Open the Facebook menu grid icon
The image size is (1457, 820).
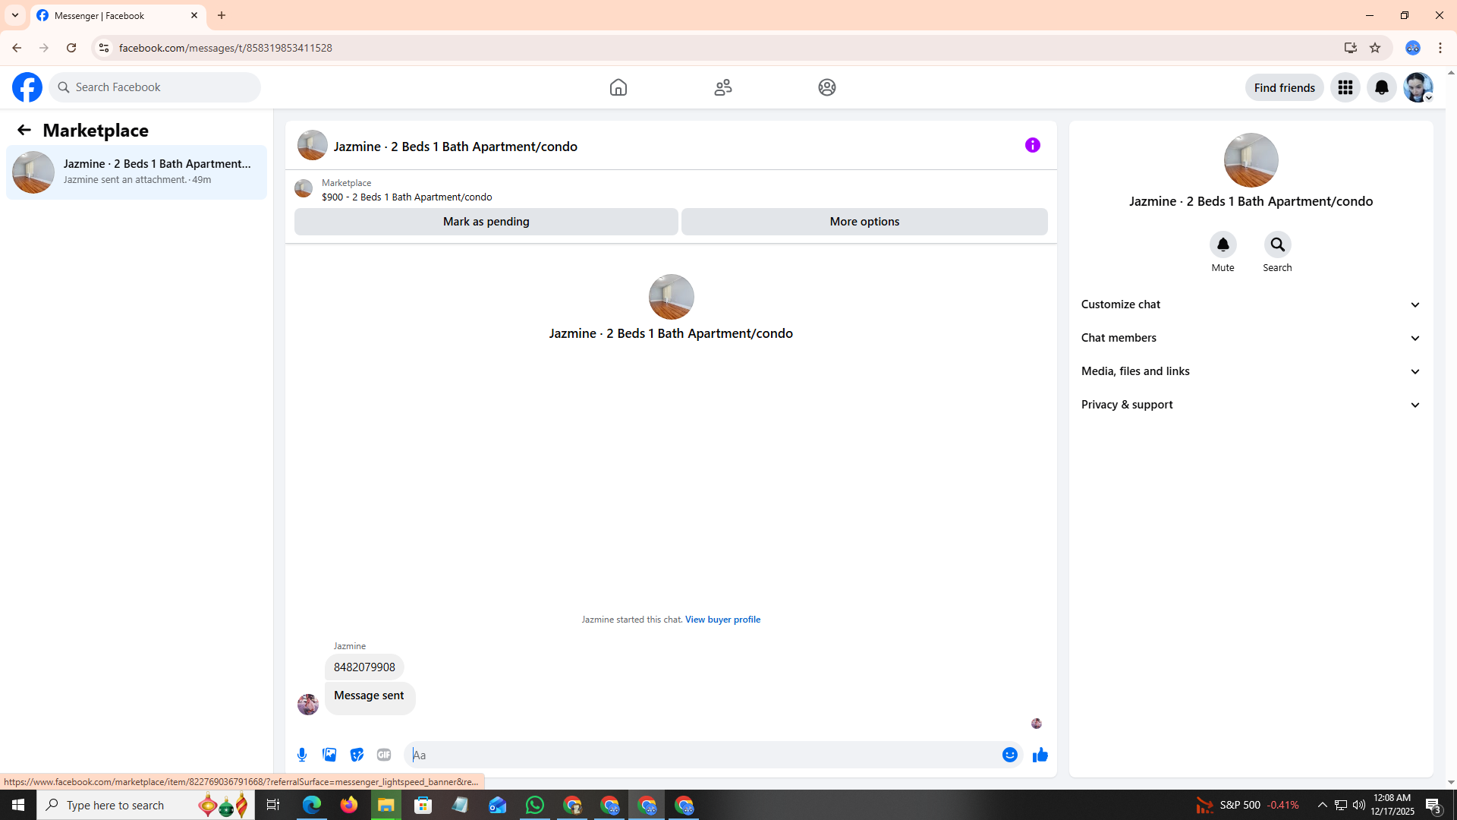point(1345,87)
